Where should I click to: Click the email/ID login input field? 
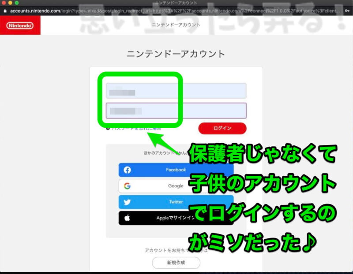[176, 91]
